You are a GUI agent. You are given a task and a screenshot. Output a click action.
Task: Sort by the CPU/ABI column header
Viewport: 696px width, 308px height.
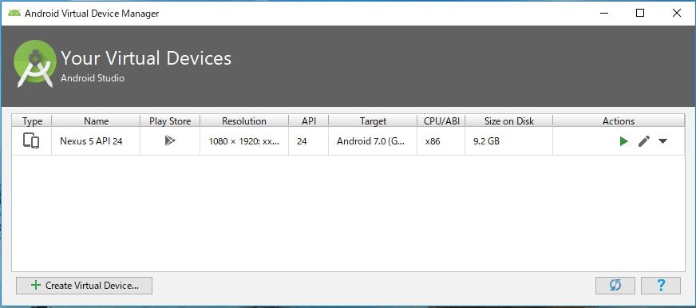point(441,120)
